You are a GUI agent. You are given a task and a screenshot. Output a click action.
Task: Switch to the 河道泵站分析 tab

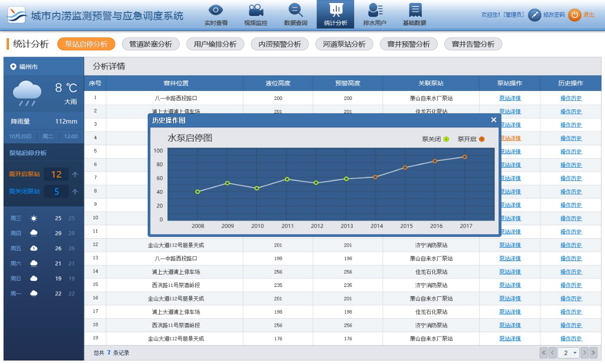(344, 44)
